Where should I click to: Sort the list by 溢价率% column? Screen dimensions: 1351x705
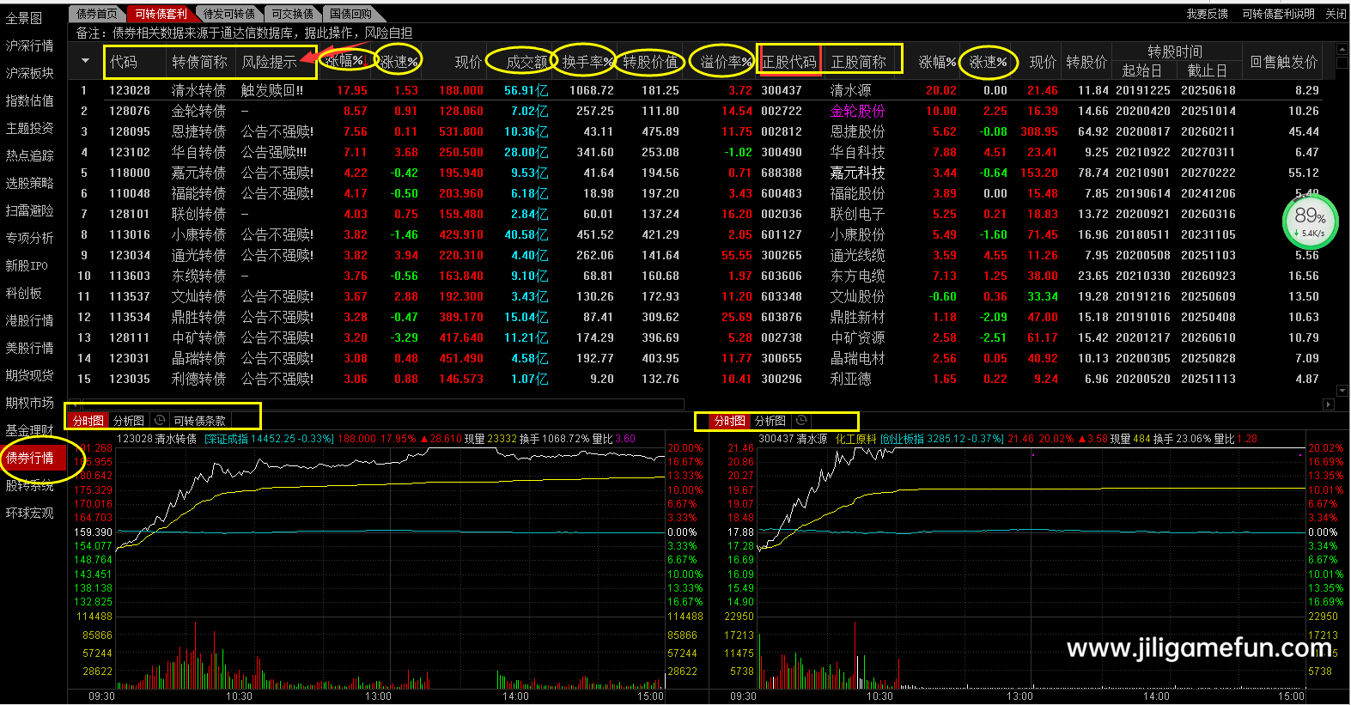(x=726, y=62)
